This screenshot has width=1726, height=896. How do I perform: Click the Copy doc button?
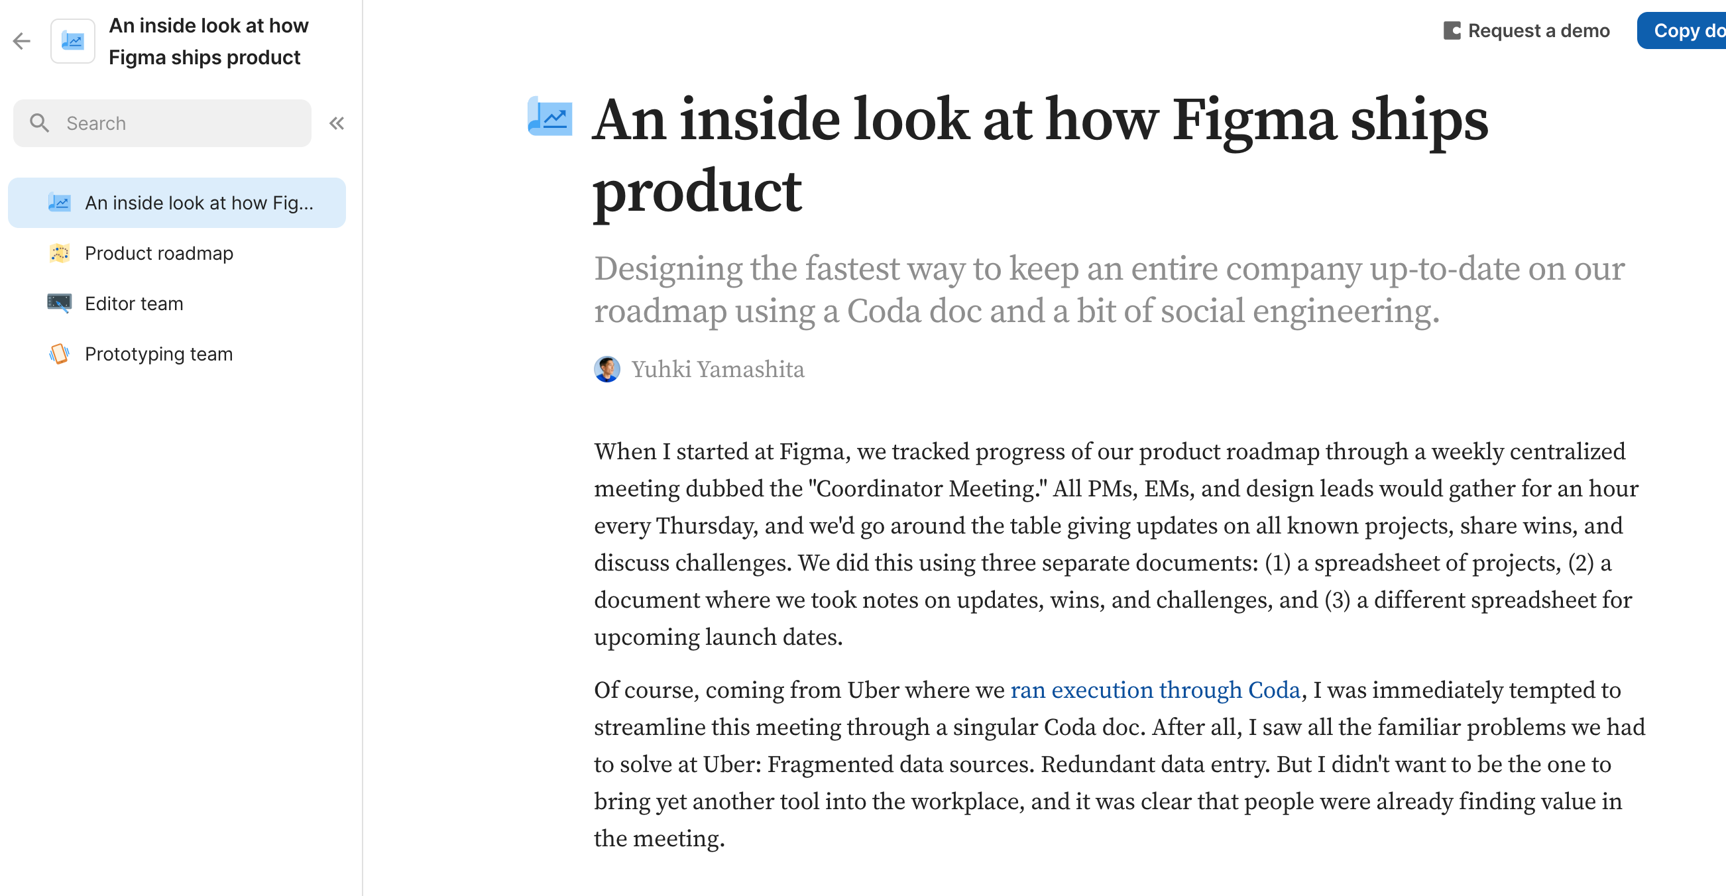point(1682,31)
